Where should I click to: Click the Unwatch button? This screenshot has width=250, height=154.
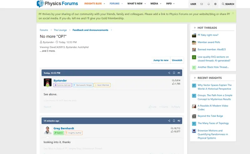(x=177, y=60)
